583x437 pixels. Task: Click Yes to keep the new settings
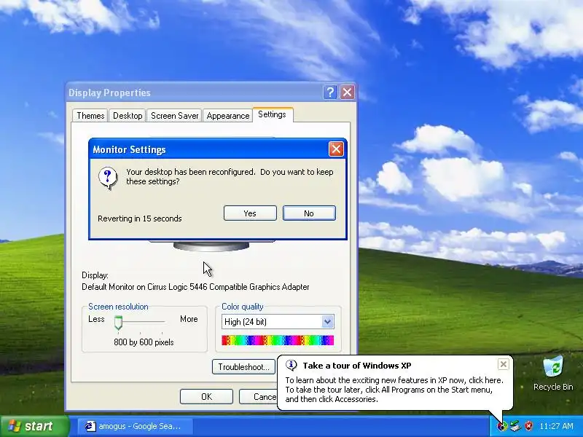tap(250, 213)
